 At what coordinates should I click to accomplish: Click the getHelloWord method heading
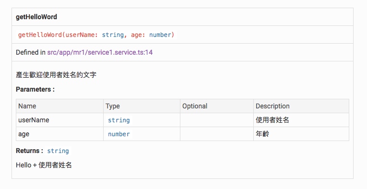click(36, 17)
